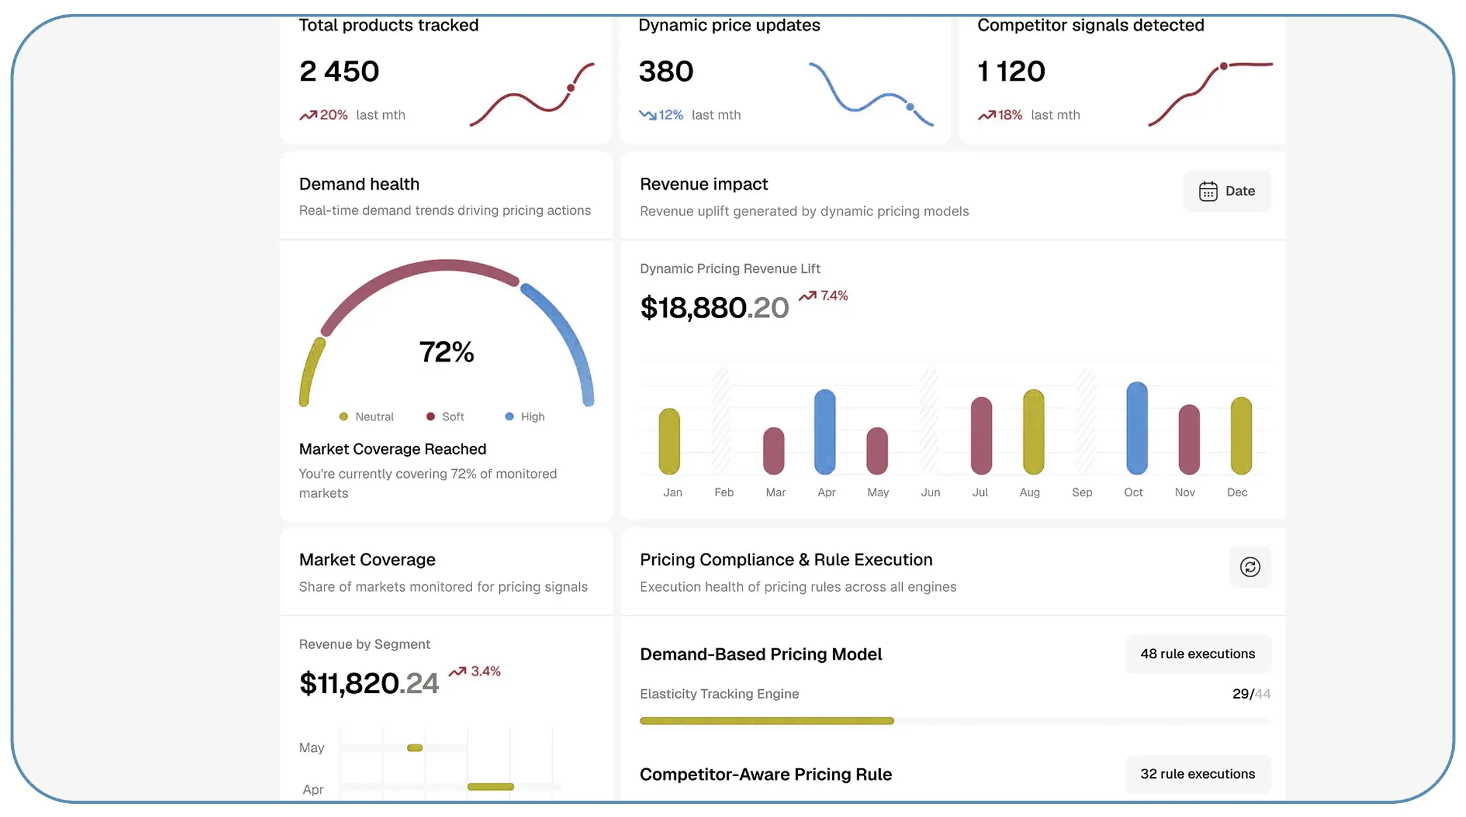
Task: Click the Neutral legend dot
Action: point(344,416)
